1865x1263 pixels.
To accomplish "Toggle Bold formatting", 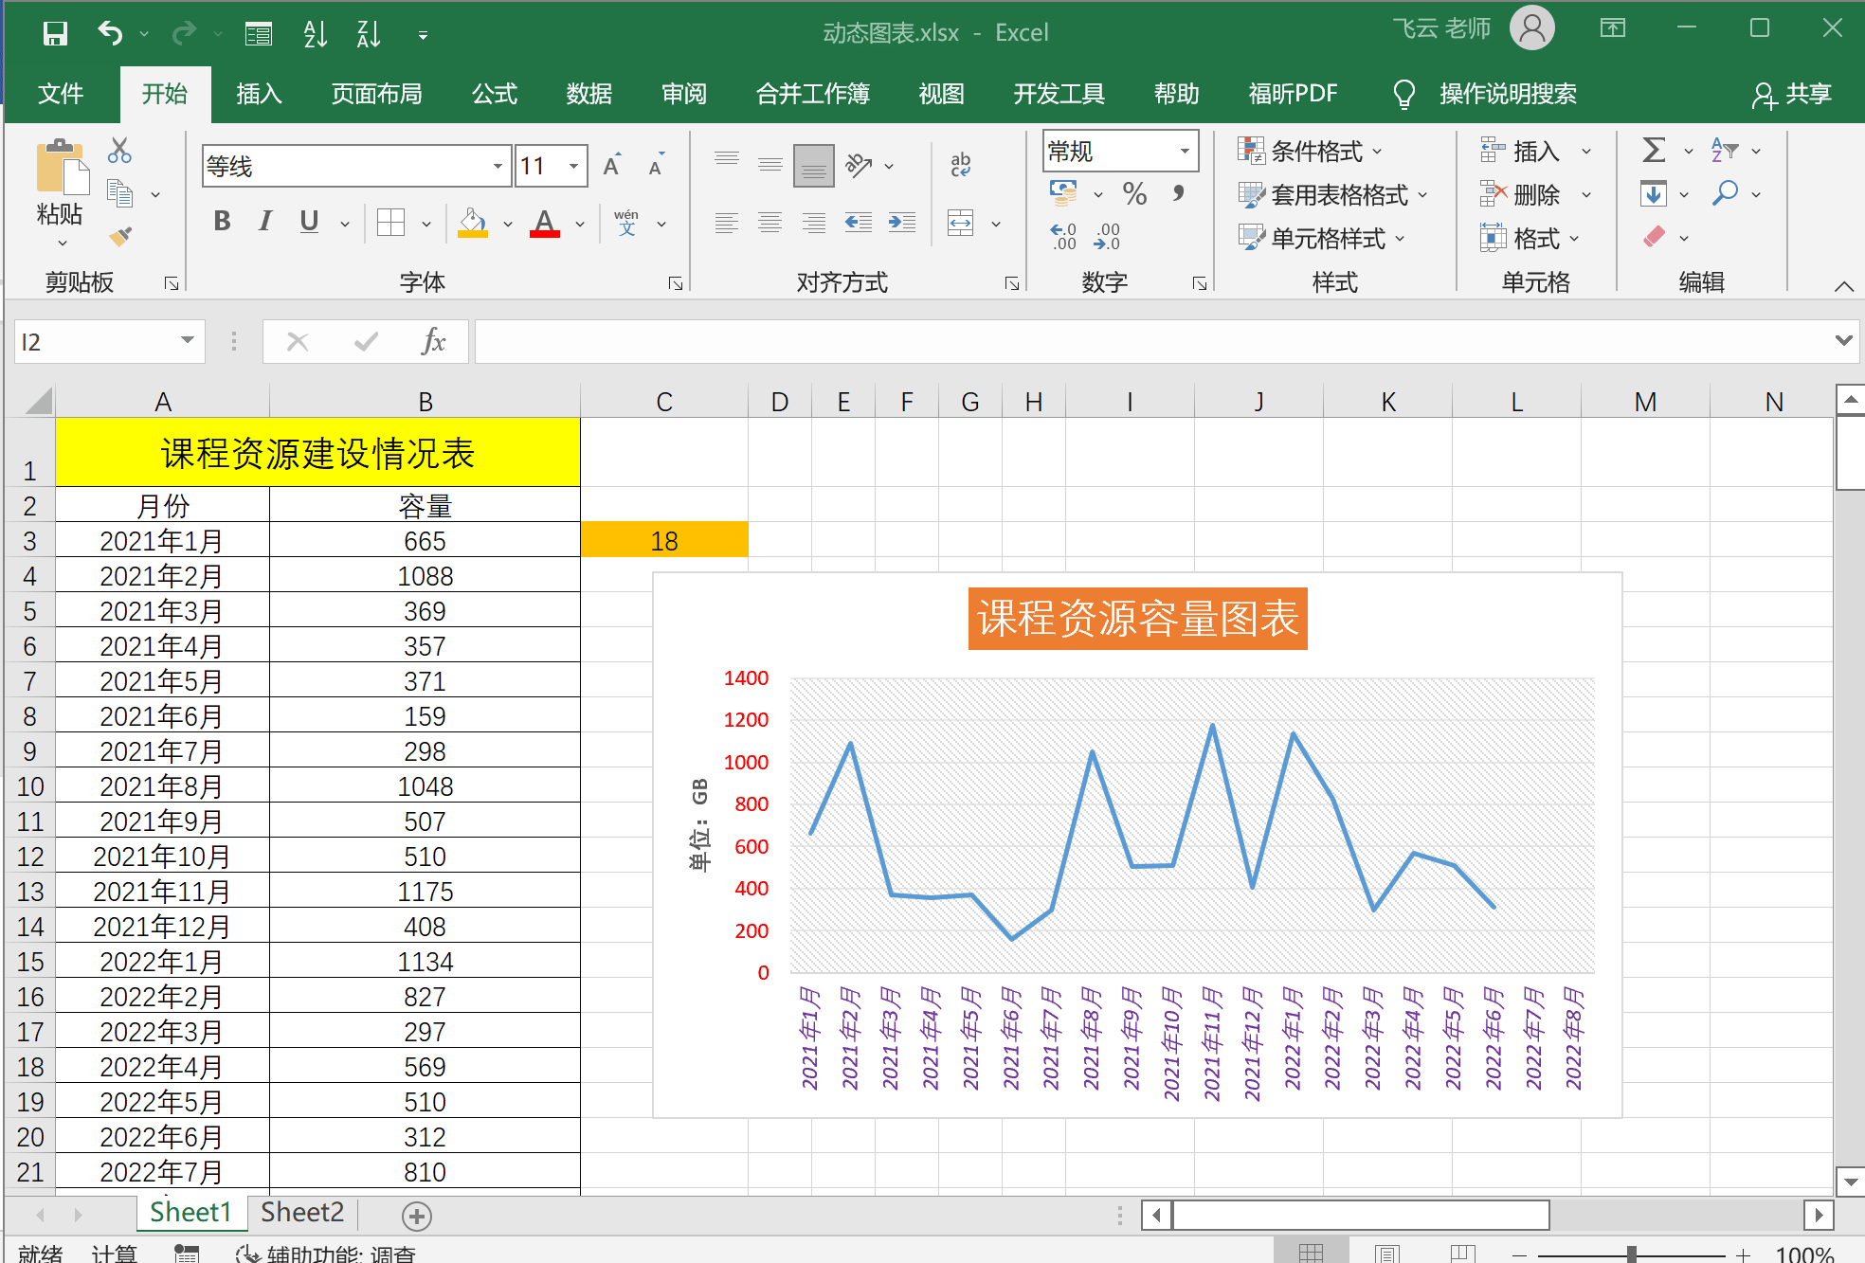I will (222, 222).
